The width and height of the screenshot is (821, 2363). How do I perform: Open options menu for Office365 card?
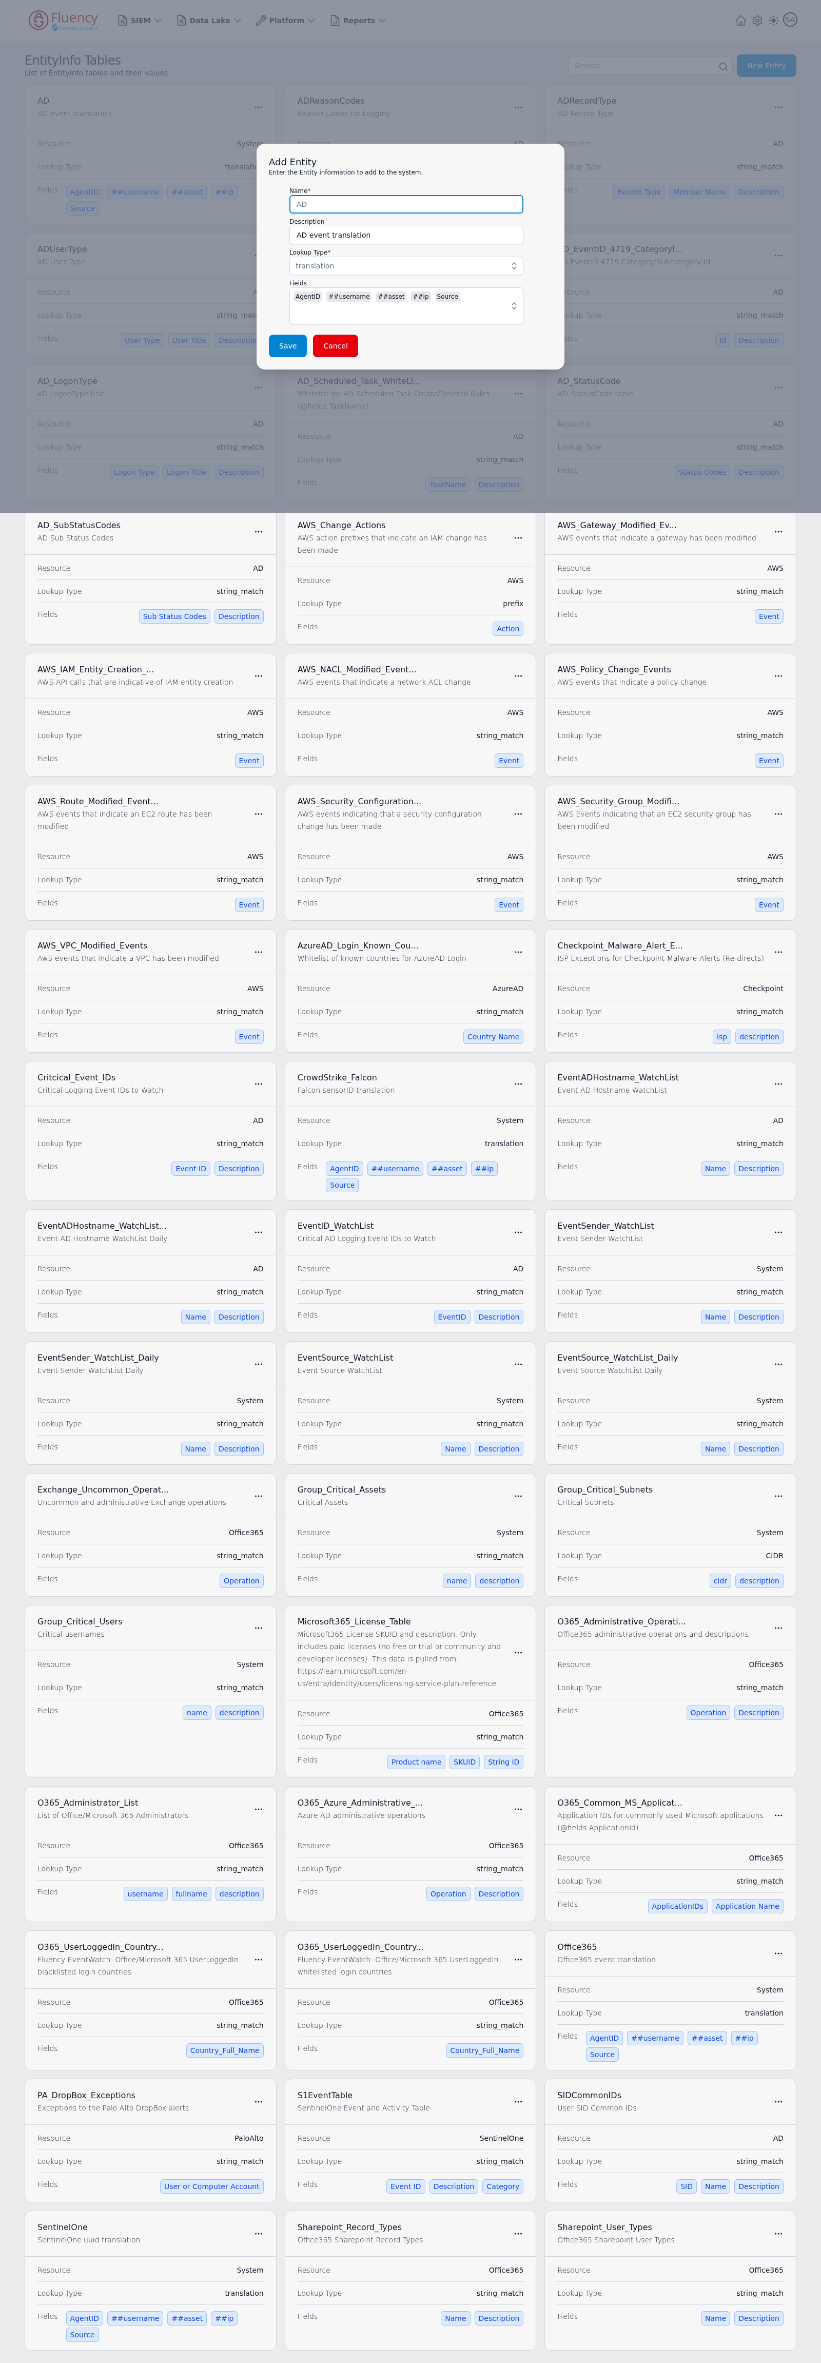[778, 1953]
